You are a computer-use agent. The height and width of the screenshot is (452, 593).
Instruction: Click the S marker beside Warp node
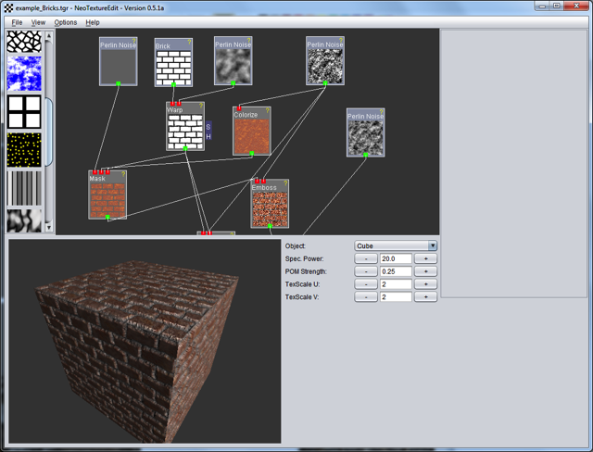208,127
